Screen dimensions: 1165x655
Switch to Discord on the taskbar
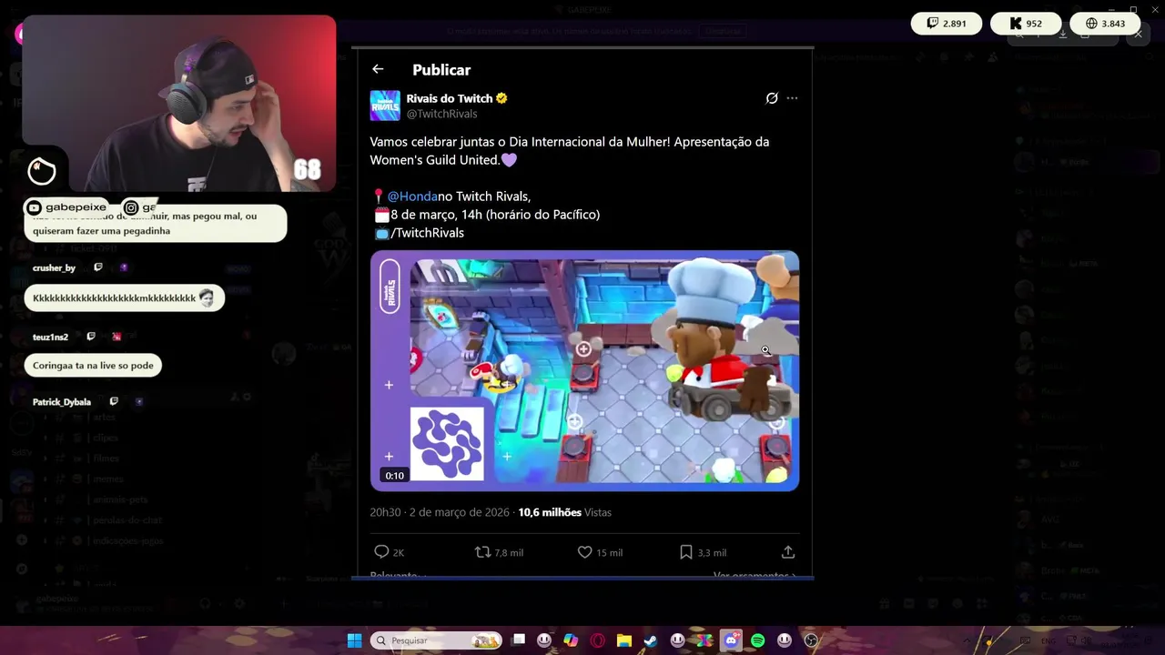point(731,640)
